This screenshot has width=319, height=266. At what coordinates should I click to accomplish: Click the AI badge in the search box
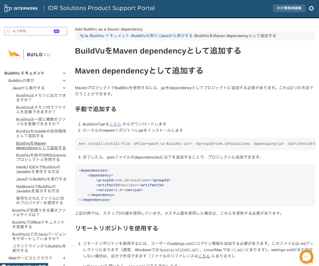(56, 31)
